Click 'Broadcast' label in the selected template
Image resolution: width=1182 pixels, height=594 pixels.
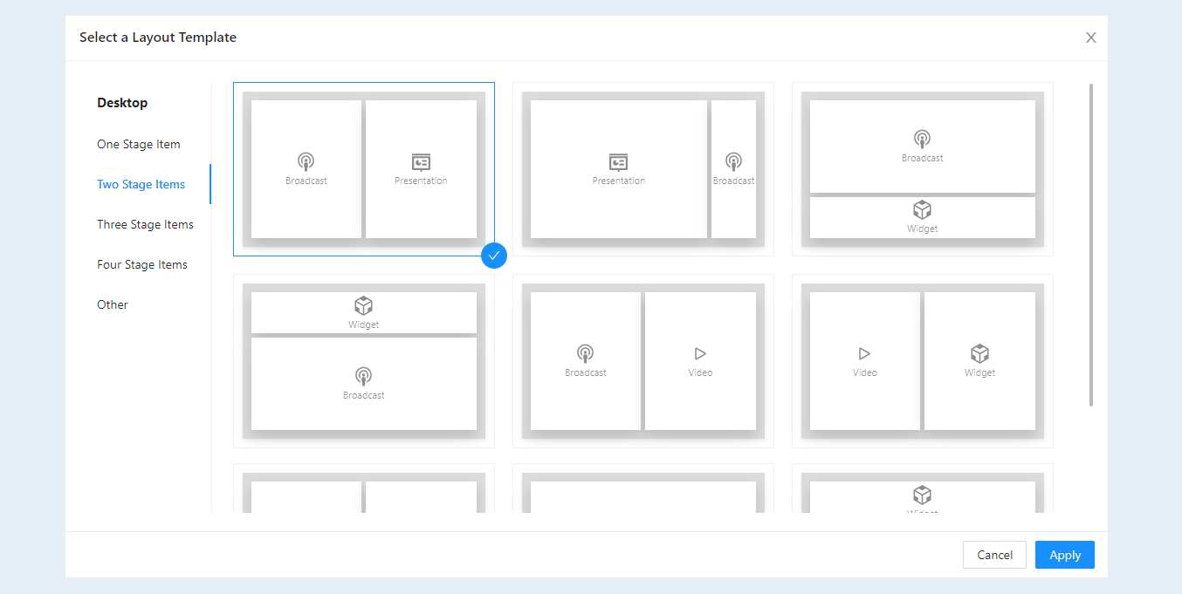point(306,181)
